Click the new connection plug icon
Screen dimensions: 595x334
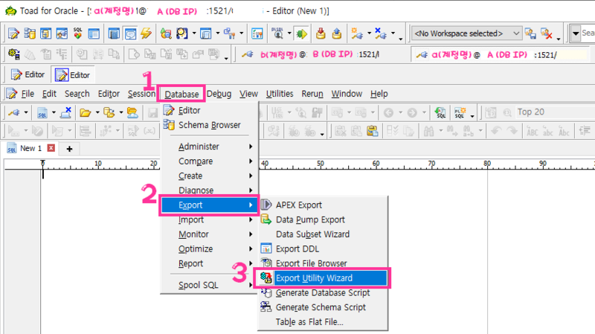coord(357,33)
